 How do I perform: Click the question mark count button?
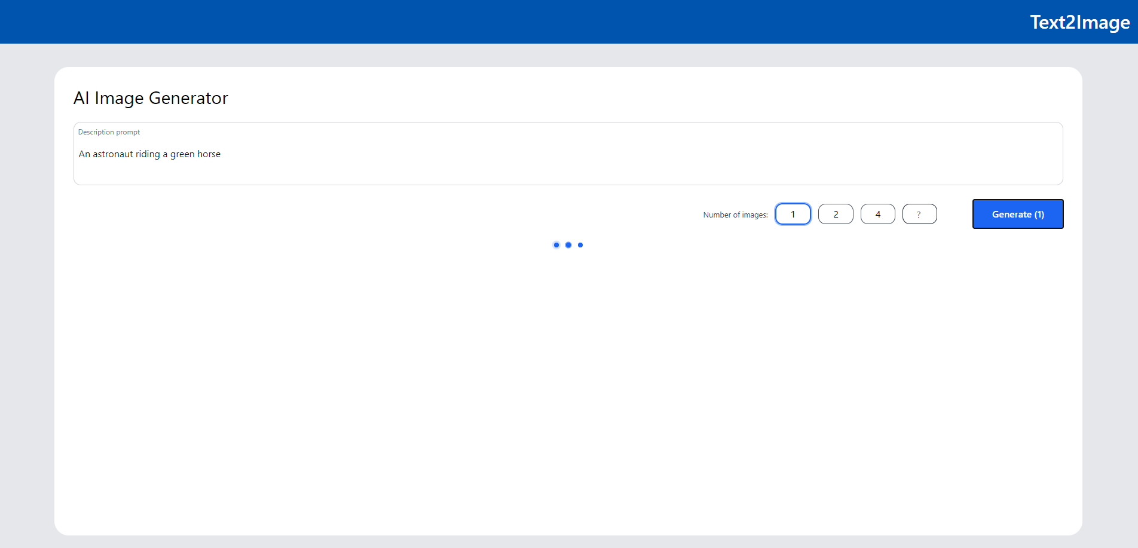pyautogui.click(x=919, y=214)
